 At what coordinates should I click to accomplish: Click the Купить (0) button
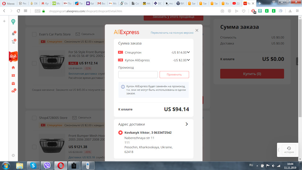[252, 74]
